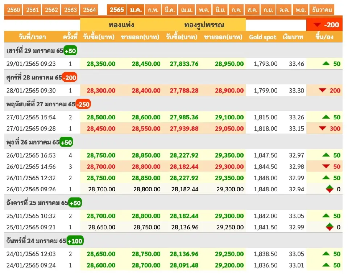Open the 2561 year tab
This screenshot has width=348, height=274.
(32, 10)
